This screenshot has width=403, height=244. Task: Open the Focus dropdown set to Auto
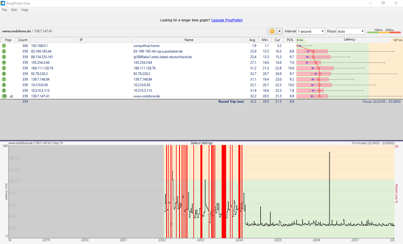[351, 31]
